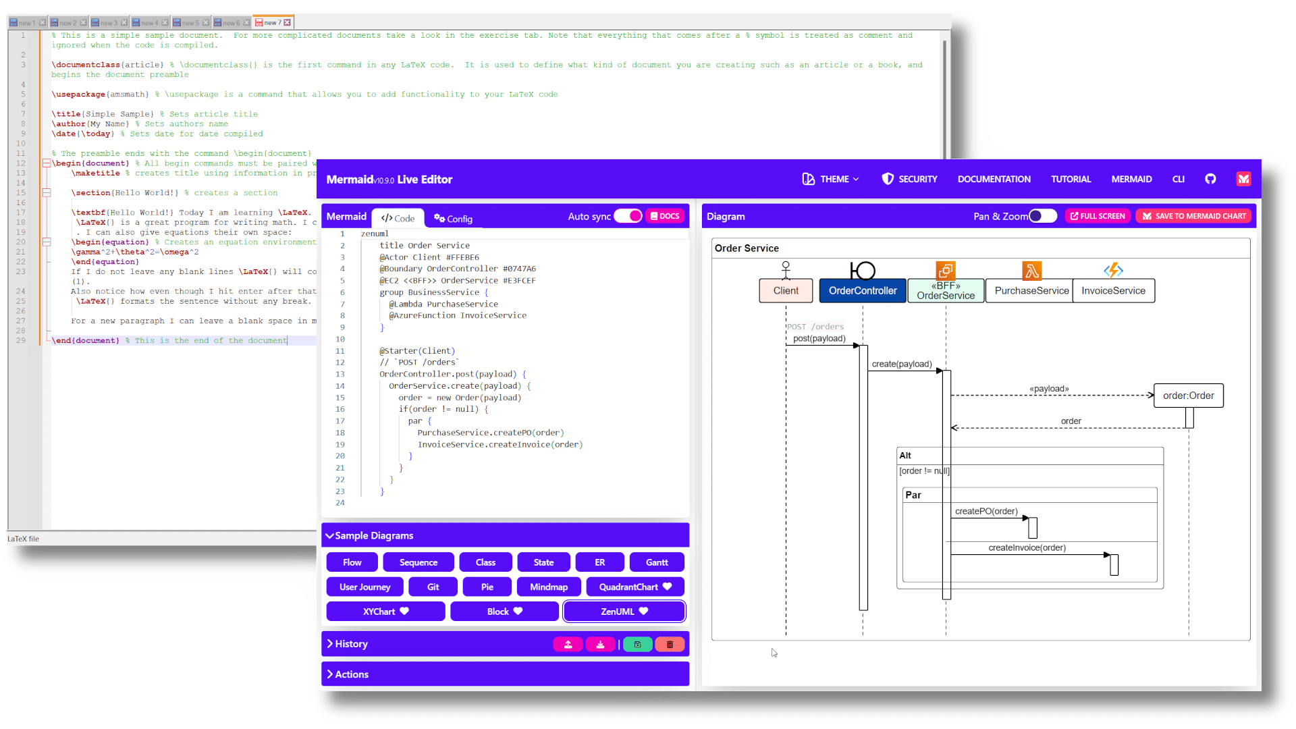
Task: Open the Git diagram sample
Action: [433, 587]
